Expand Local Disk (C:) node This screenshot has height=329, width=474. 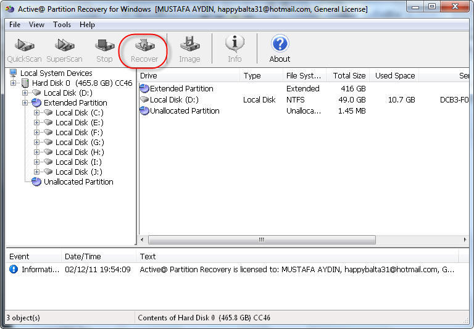(36, 112)
